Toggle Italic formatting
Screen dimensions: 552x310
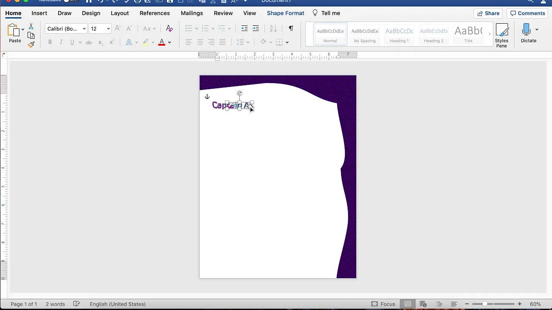(x=61, y=42)
